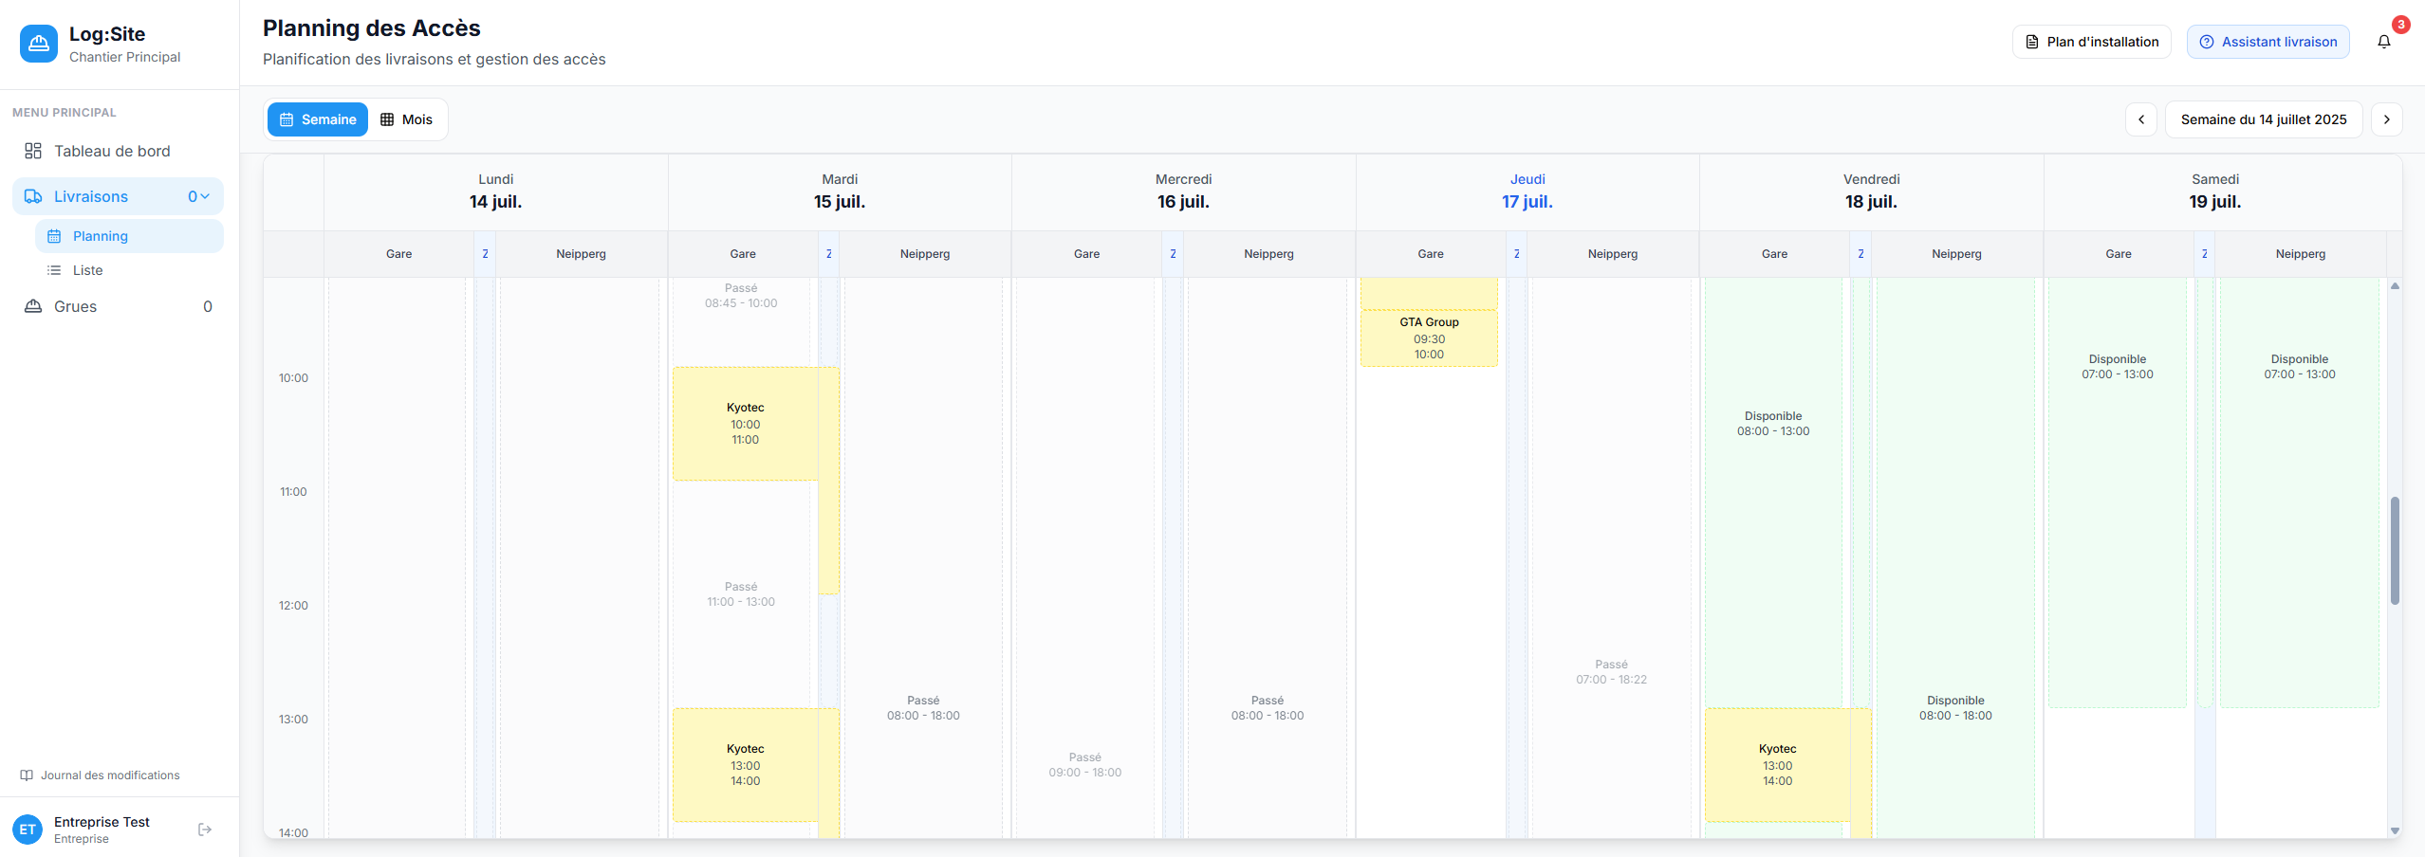Click the vertical scrollbar thumb of planning
Image resolution: width=2425 pixels, height=857 pixels.
(x=2395, y=550)
